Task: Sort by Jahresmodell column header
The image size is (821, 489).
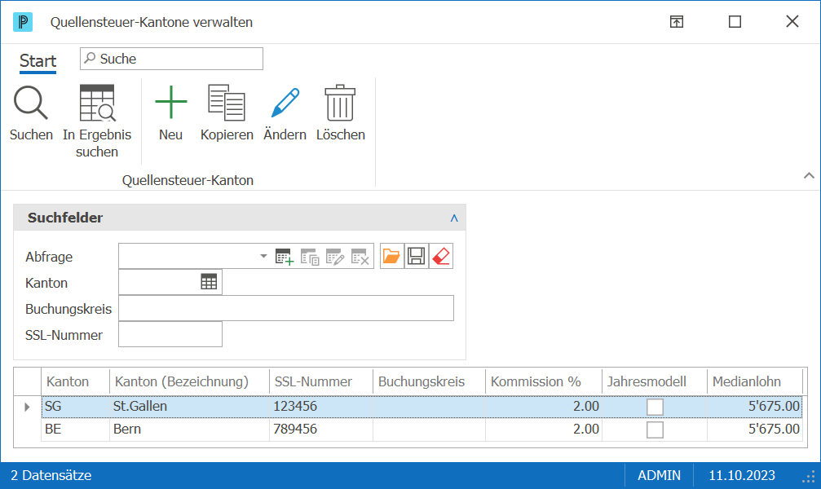Action: pos(655,381)
